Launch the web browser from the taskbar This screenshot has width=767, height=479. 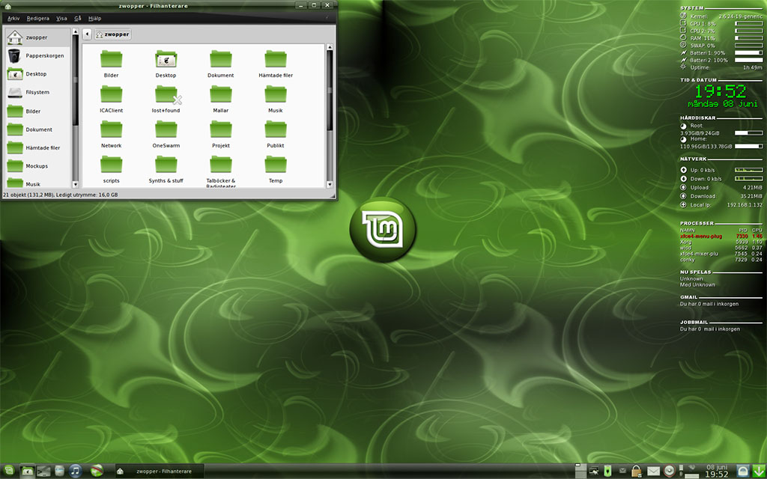coord(96,471)
